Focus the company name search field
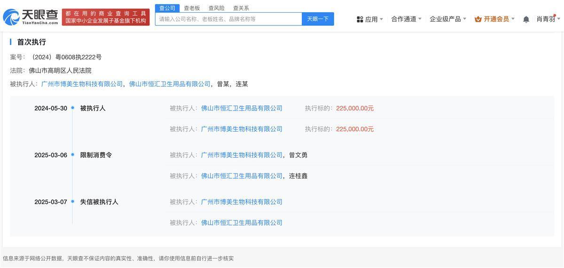 [x=228, y=19]
